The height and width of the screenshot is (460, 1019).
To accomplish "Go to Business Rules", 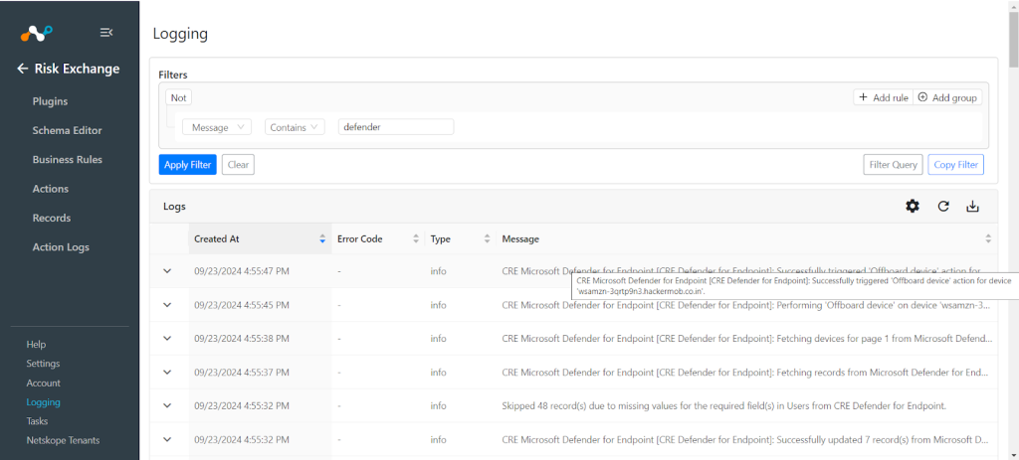I will (67, 160).
